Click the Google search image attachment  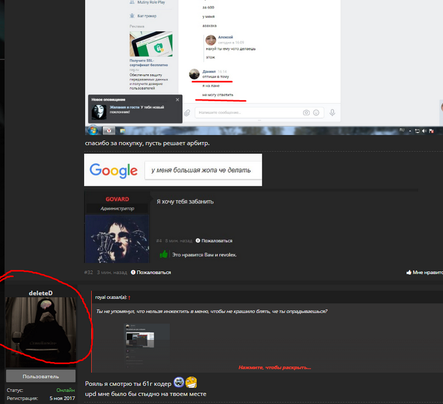click(x=173, y=170)
